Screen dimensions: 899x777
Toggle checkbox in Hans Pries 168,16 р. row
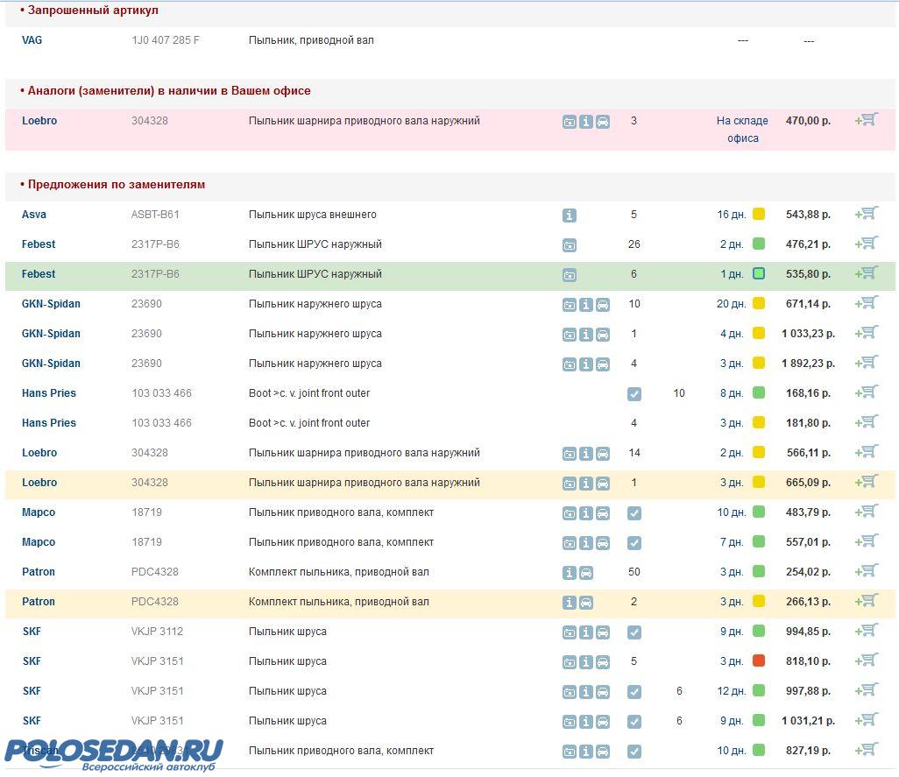click(x=634, y=394)
